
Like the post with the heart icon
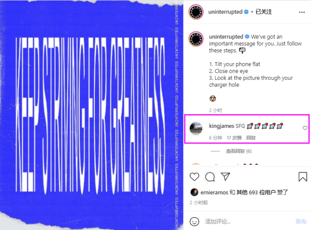pyautogui.click(x=195, y=177)
